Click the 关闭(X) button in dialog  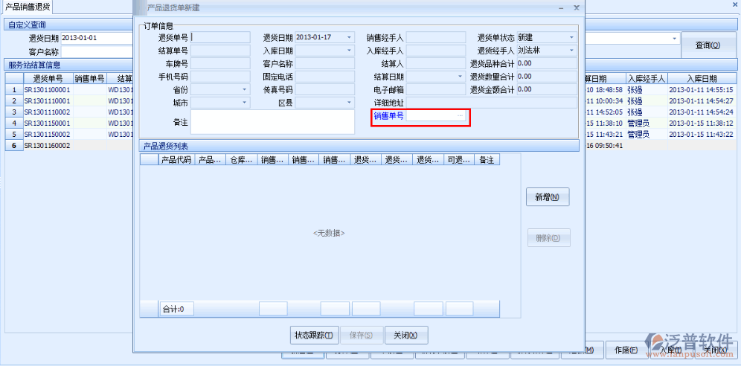406,335
